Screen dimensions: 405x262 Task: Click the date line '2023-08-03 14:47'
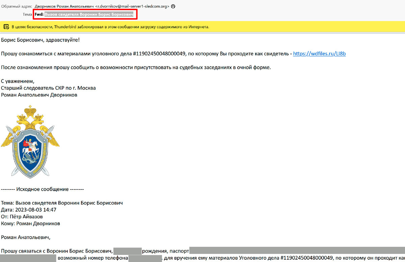pyautogui.click(x=29, y=210)
